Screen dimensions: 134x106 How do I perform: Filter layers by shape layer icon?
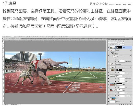[120, 41]
